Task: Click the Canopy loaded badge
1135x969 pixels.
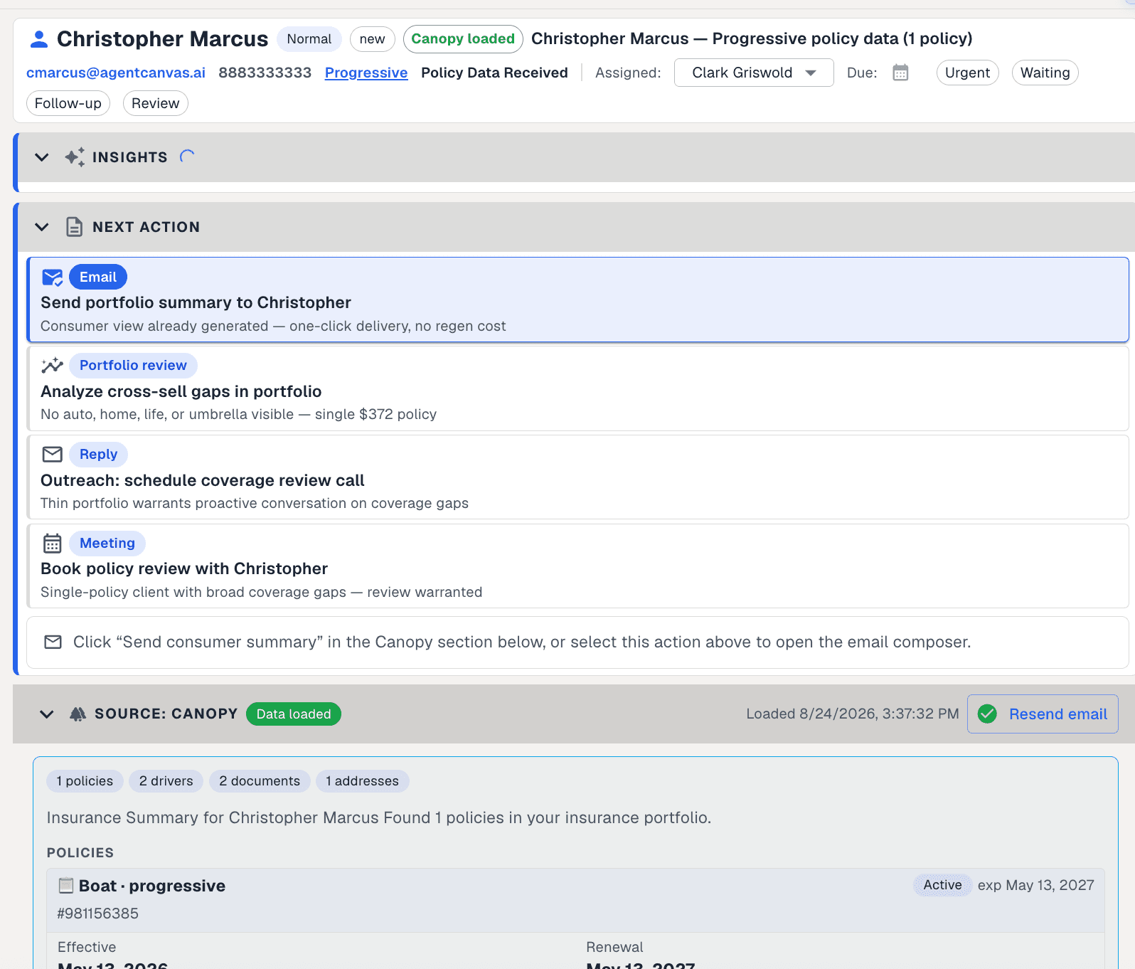Action: coord(463,39)
